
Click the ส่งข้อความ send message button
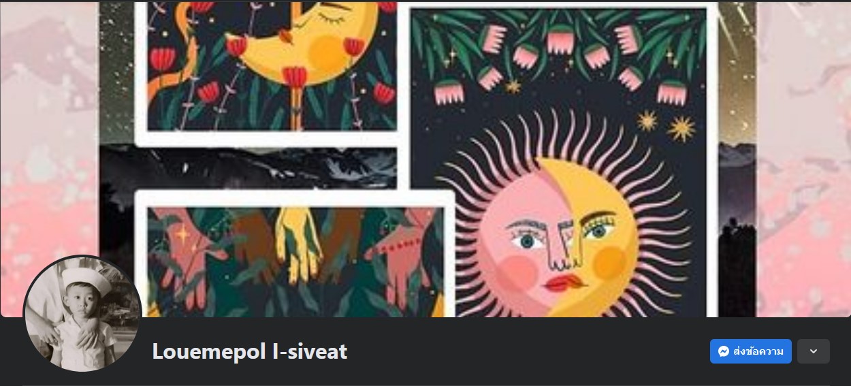(x=751, y=351)
